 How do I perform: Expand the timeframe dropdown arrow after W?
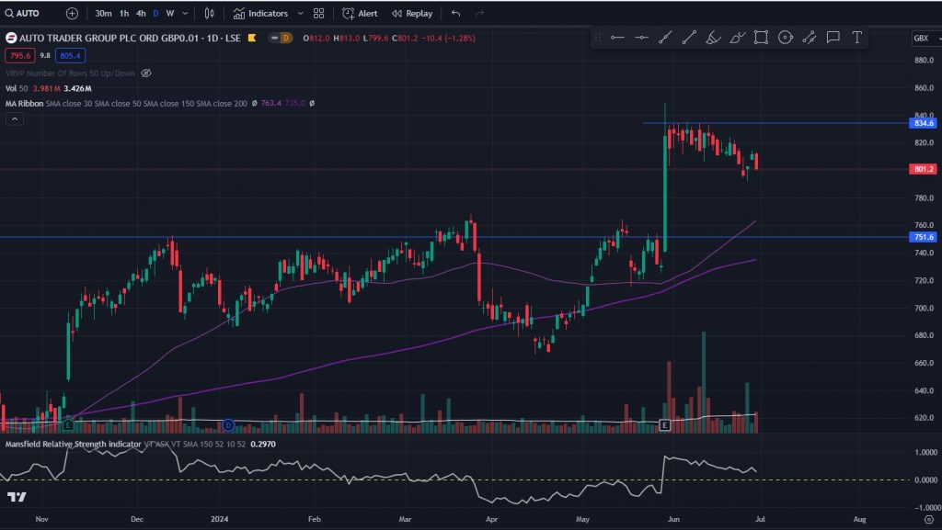pos(185,14)
